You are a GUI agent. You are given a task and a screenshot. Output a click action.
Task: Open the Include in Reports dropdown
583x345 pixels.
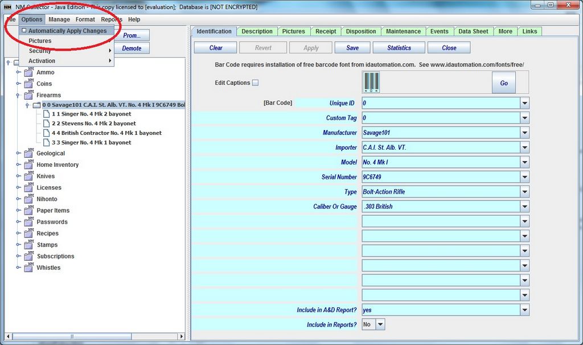[x=380, y=325]
